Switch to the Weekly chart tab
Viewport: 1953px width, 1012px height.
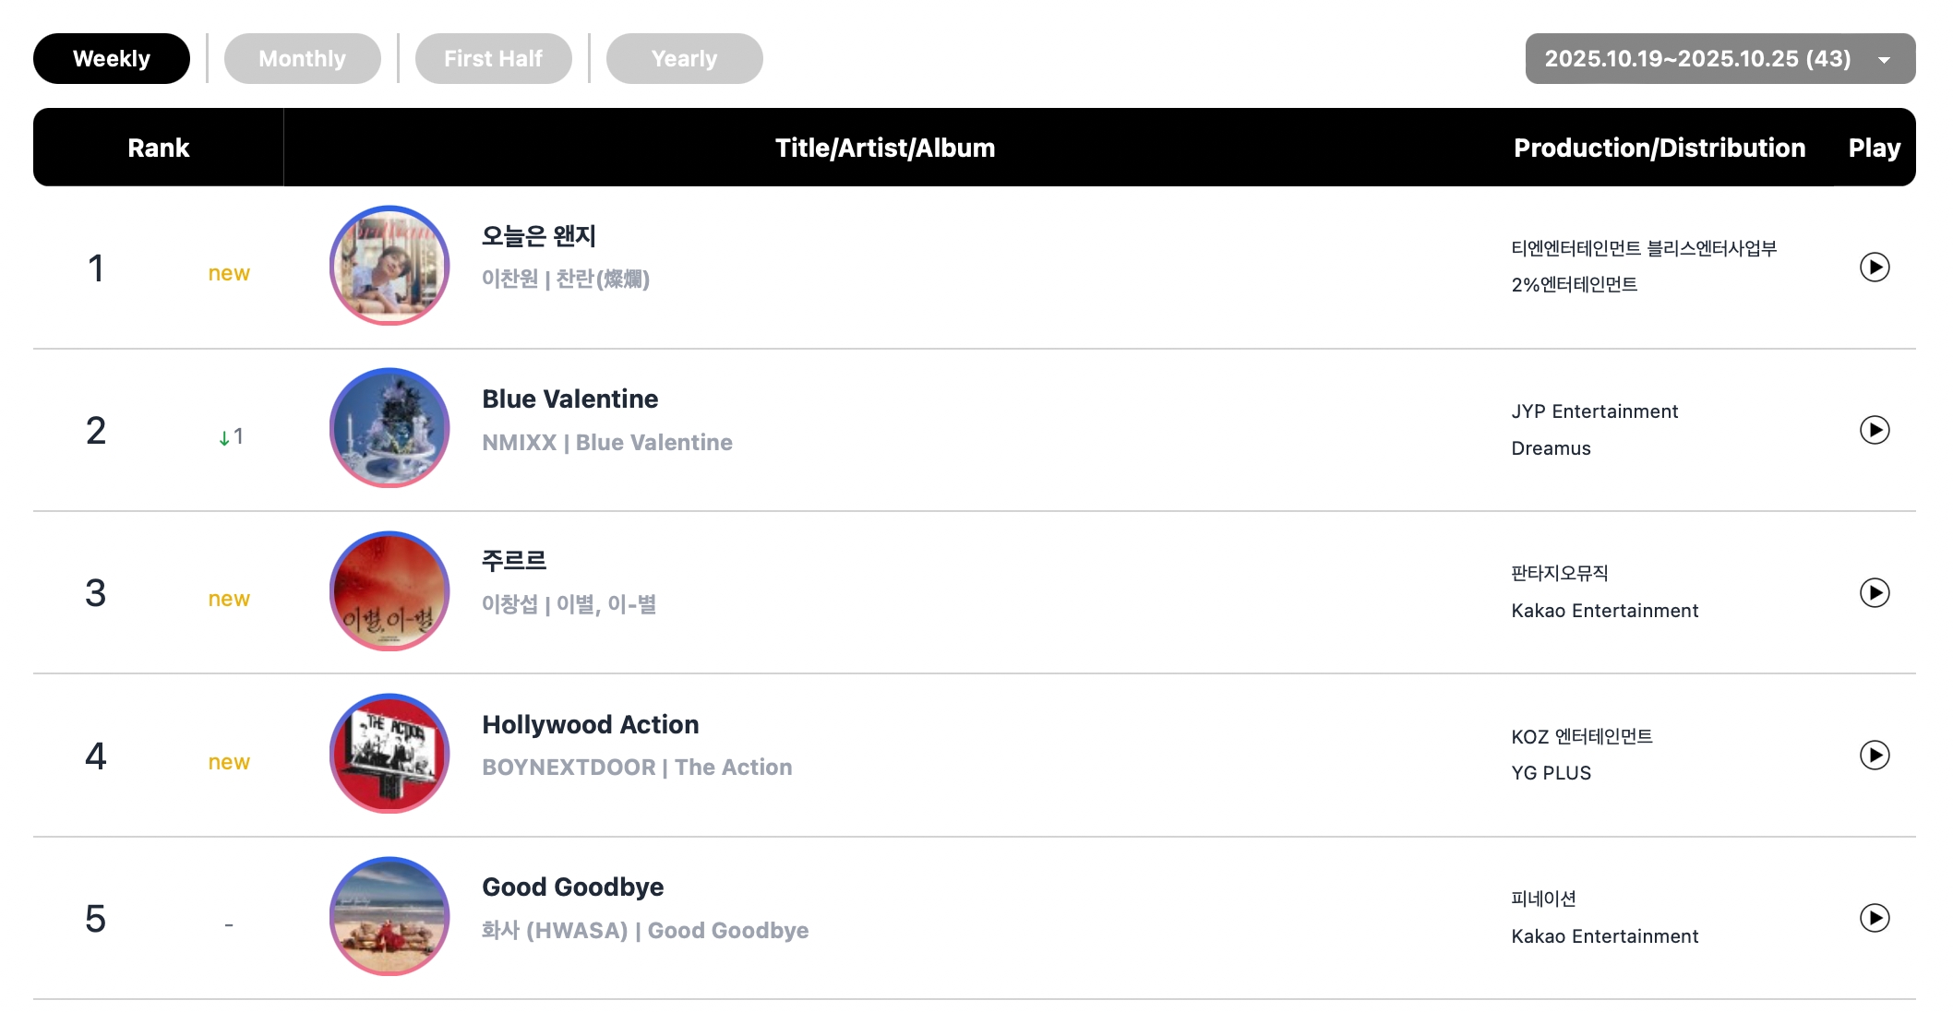112,59
